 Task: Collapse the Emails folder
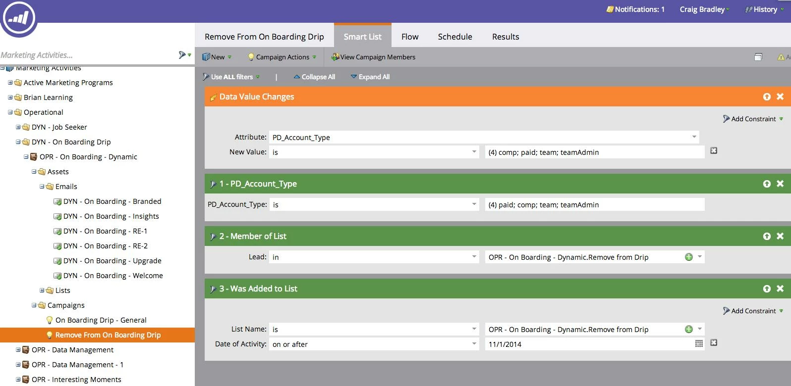[42, 187]
